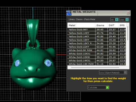Click the 51.16 grams value
The width and height of the screenshot is (136, 102).
point(100,64)
